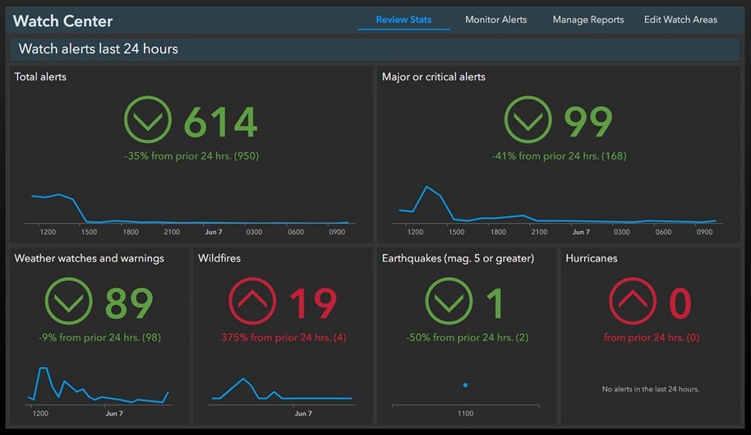Open the Monitor Alerts tab
The width and height of the screenshot is (751, 435).
495,19
